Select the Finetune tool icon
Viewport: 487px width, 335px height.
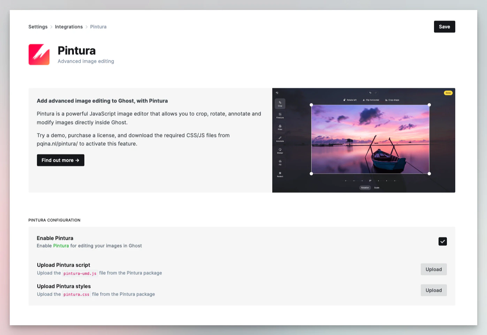[280, 115]
